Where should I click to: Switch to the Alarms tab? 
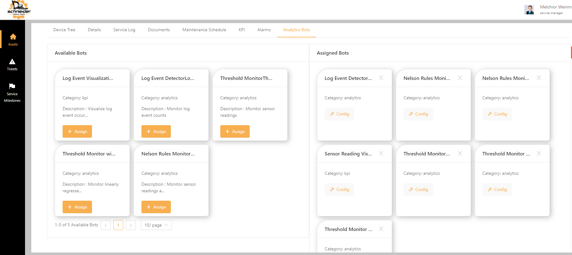click(x=264, y=30)
